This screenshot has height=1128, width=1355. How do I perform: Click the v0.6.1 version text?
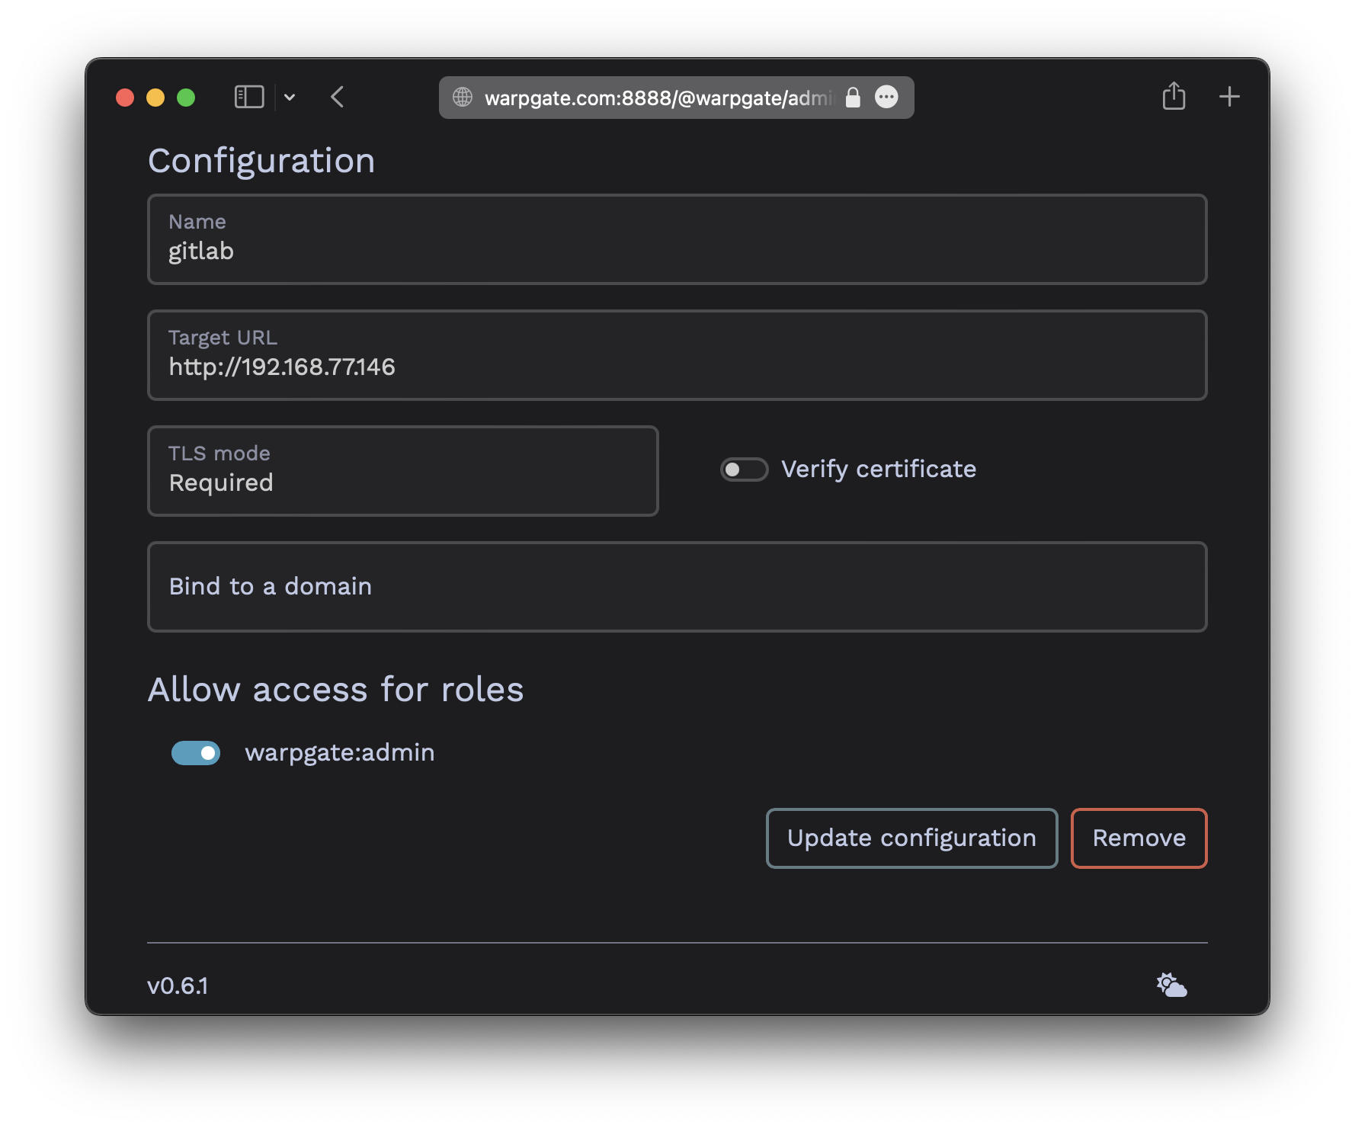tap(178, 986)
